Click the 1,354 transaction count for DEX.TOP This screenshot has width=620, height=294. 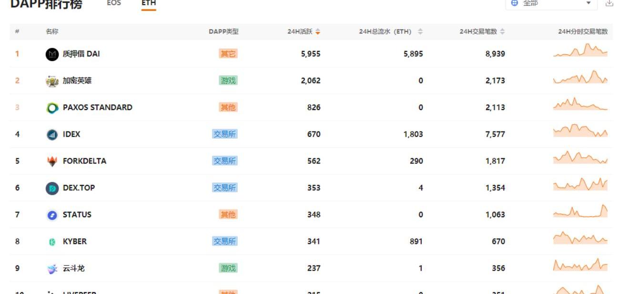[495, 188]
